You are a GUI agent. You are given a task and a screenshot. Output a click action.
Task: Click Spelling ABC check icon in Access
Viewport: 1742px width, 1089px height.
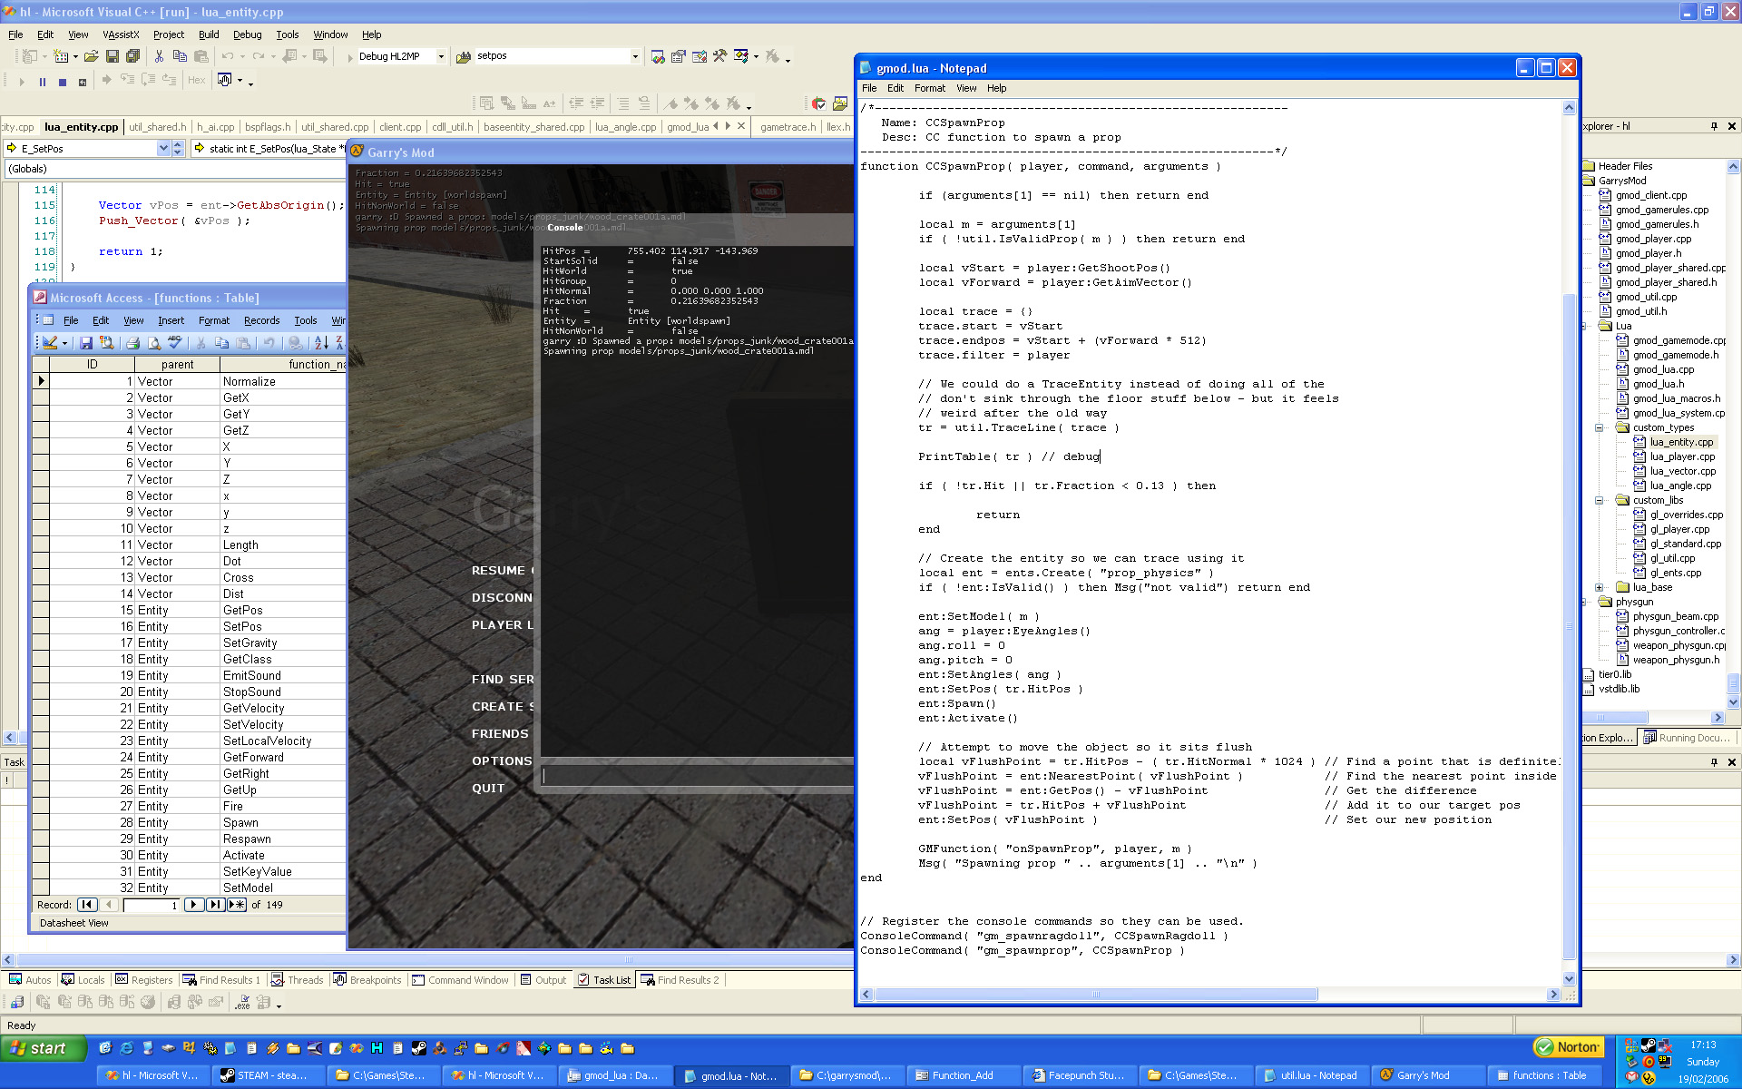[x=175, y=343]
